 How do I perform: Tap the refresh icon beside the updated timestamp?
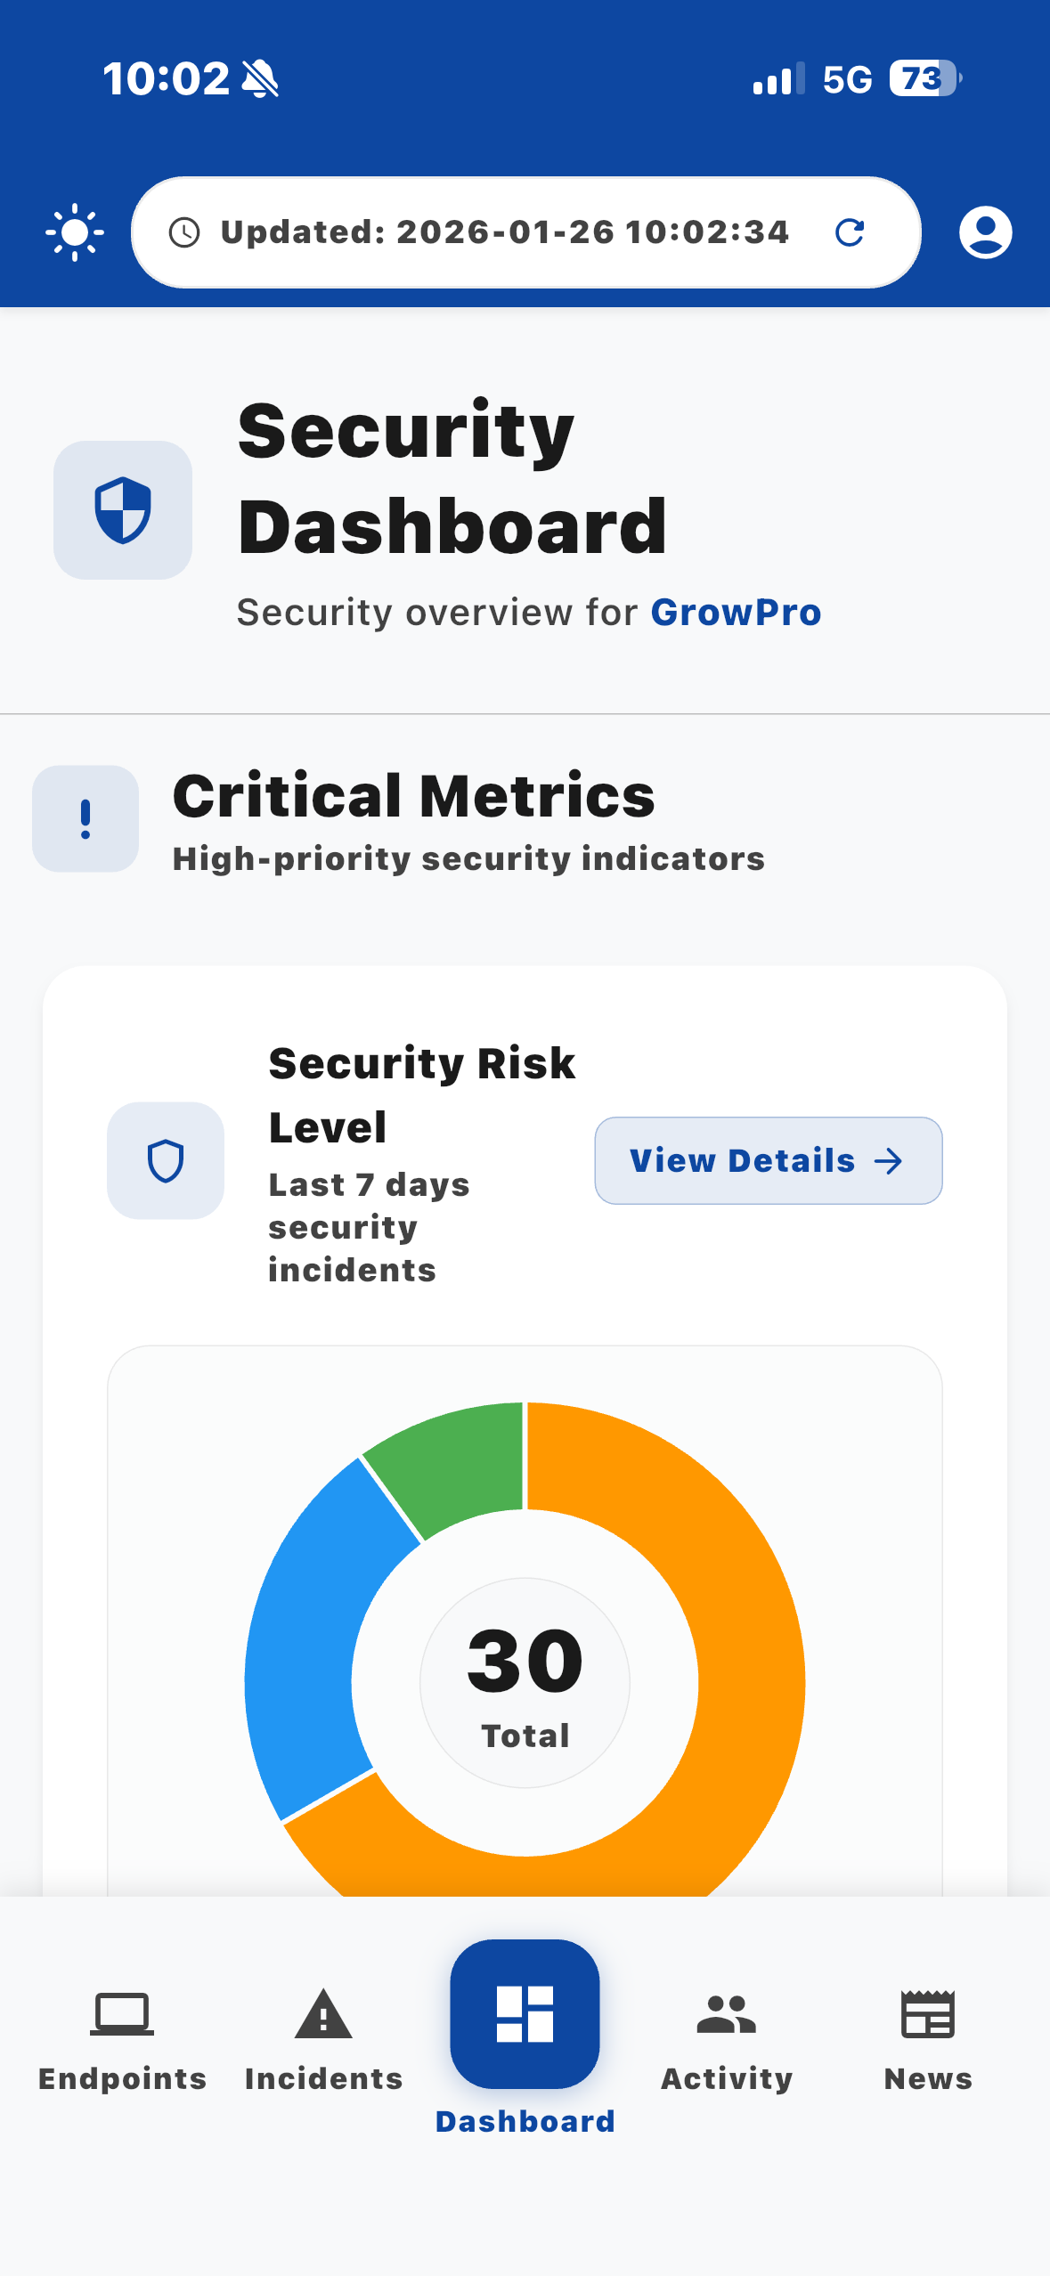coord(850,232)
